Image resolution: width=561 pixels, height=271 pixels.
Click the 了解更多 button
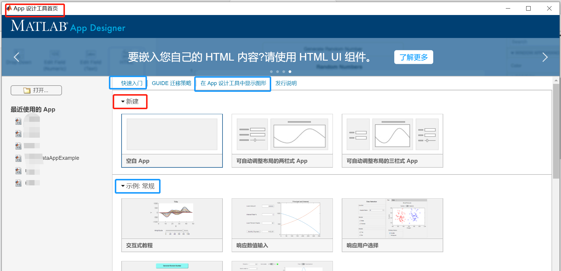pos(413,57)
